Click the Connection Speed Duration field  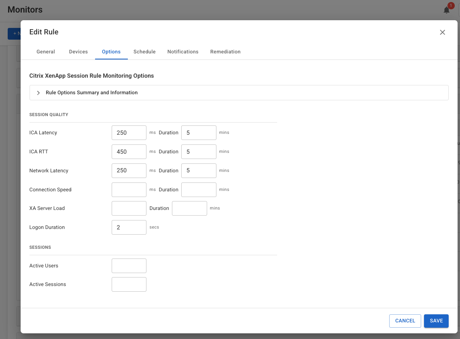[x=199, y=190]
